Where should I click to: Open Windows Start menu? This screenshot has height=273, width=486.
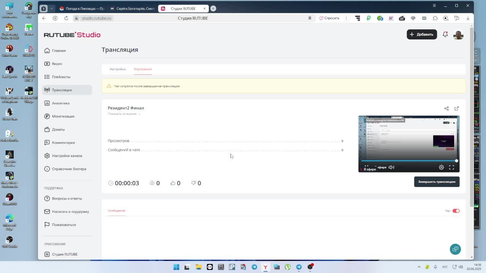pos(176,267)
